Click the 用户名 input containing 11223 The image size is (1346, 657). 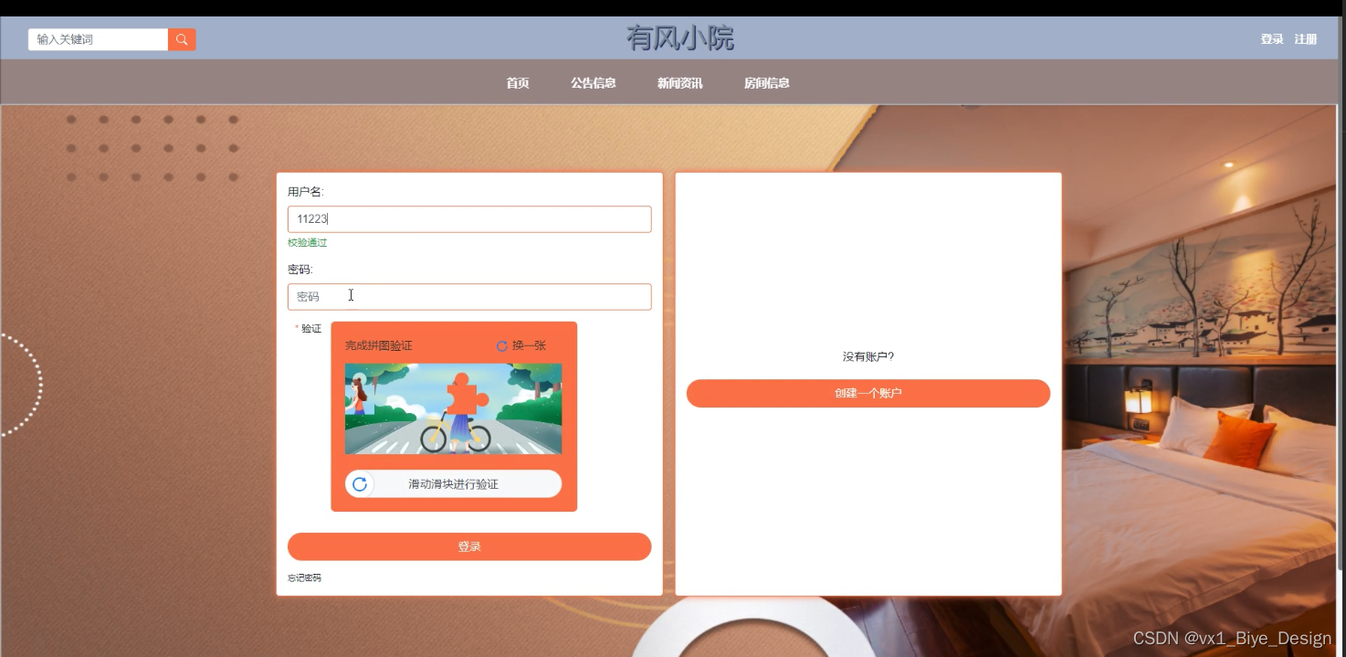point(469,219)
